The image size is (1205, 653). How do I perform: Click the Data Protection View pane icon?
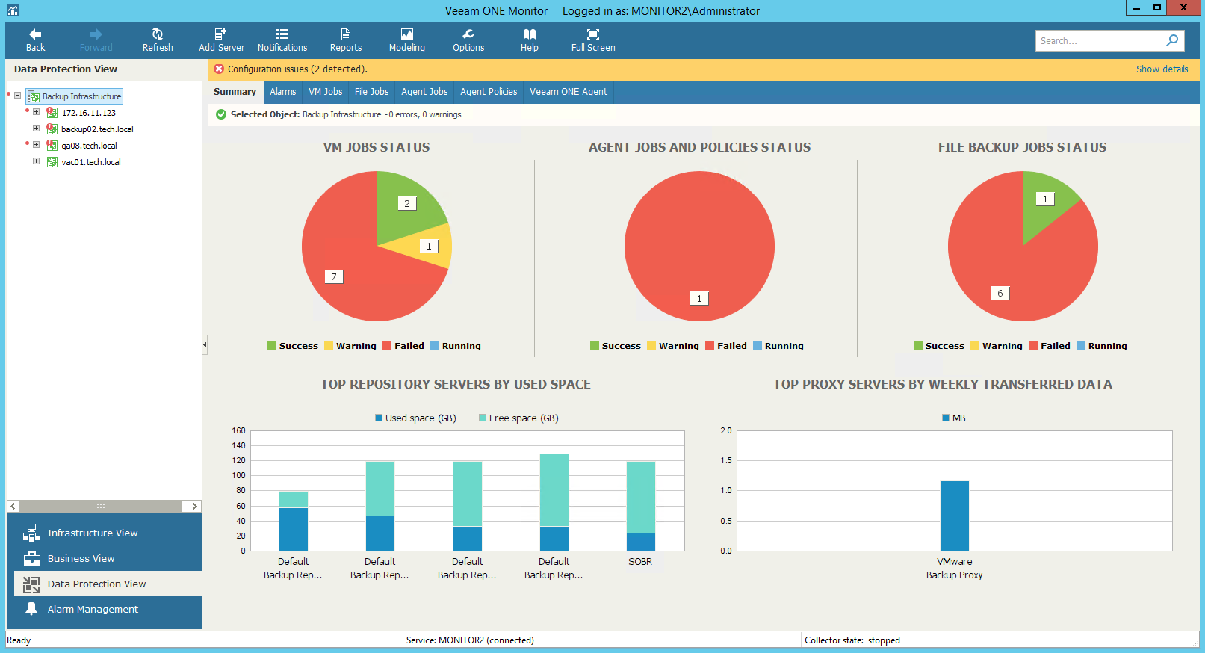31,584
